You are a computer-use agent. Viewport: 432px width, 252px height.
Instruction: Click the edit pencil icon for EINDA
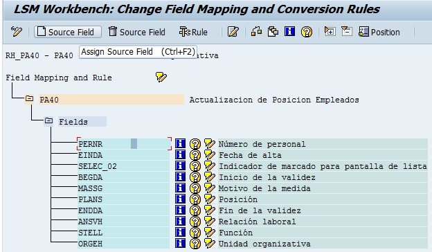(209, 155)
